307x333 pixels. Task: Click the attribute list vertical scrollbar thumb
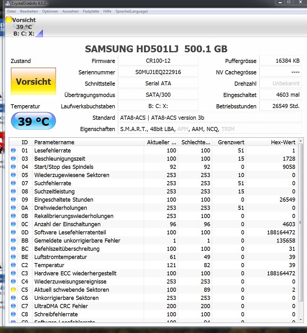[x=300, y=222]
